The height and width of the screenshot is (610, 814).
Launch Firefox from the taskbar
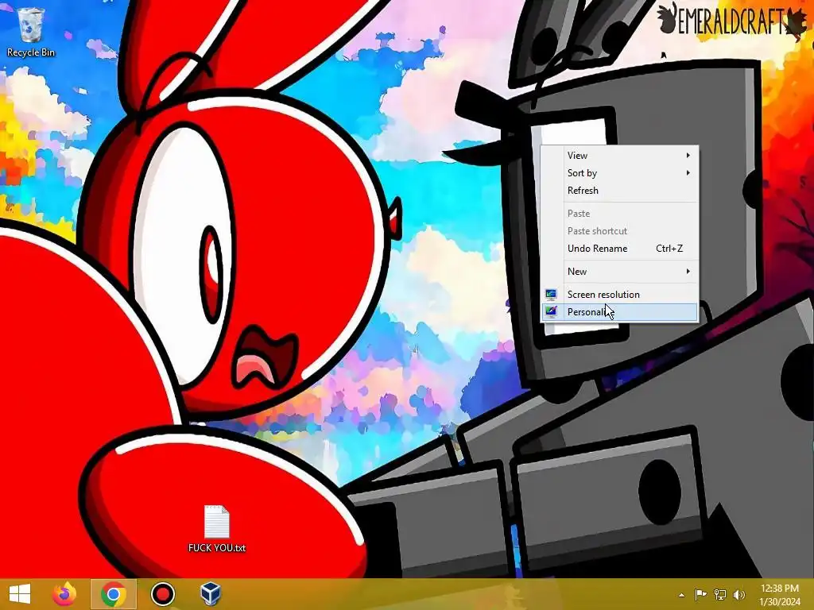click(x=65, y=594)
